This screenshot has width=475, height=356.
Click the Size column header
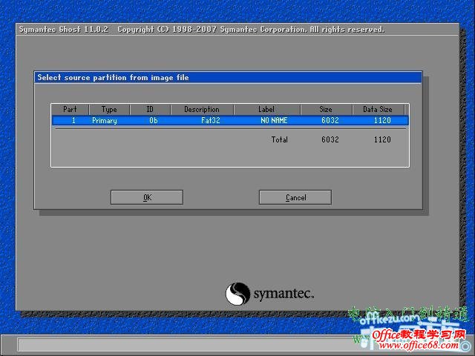coord(327,109)
